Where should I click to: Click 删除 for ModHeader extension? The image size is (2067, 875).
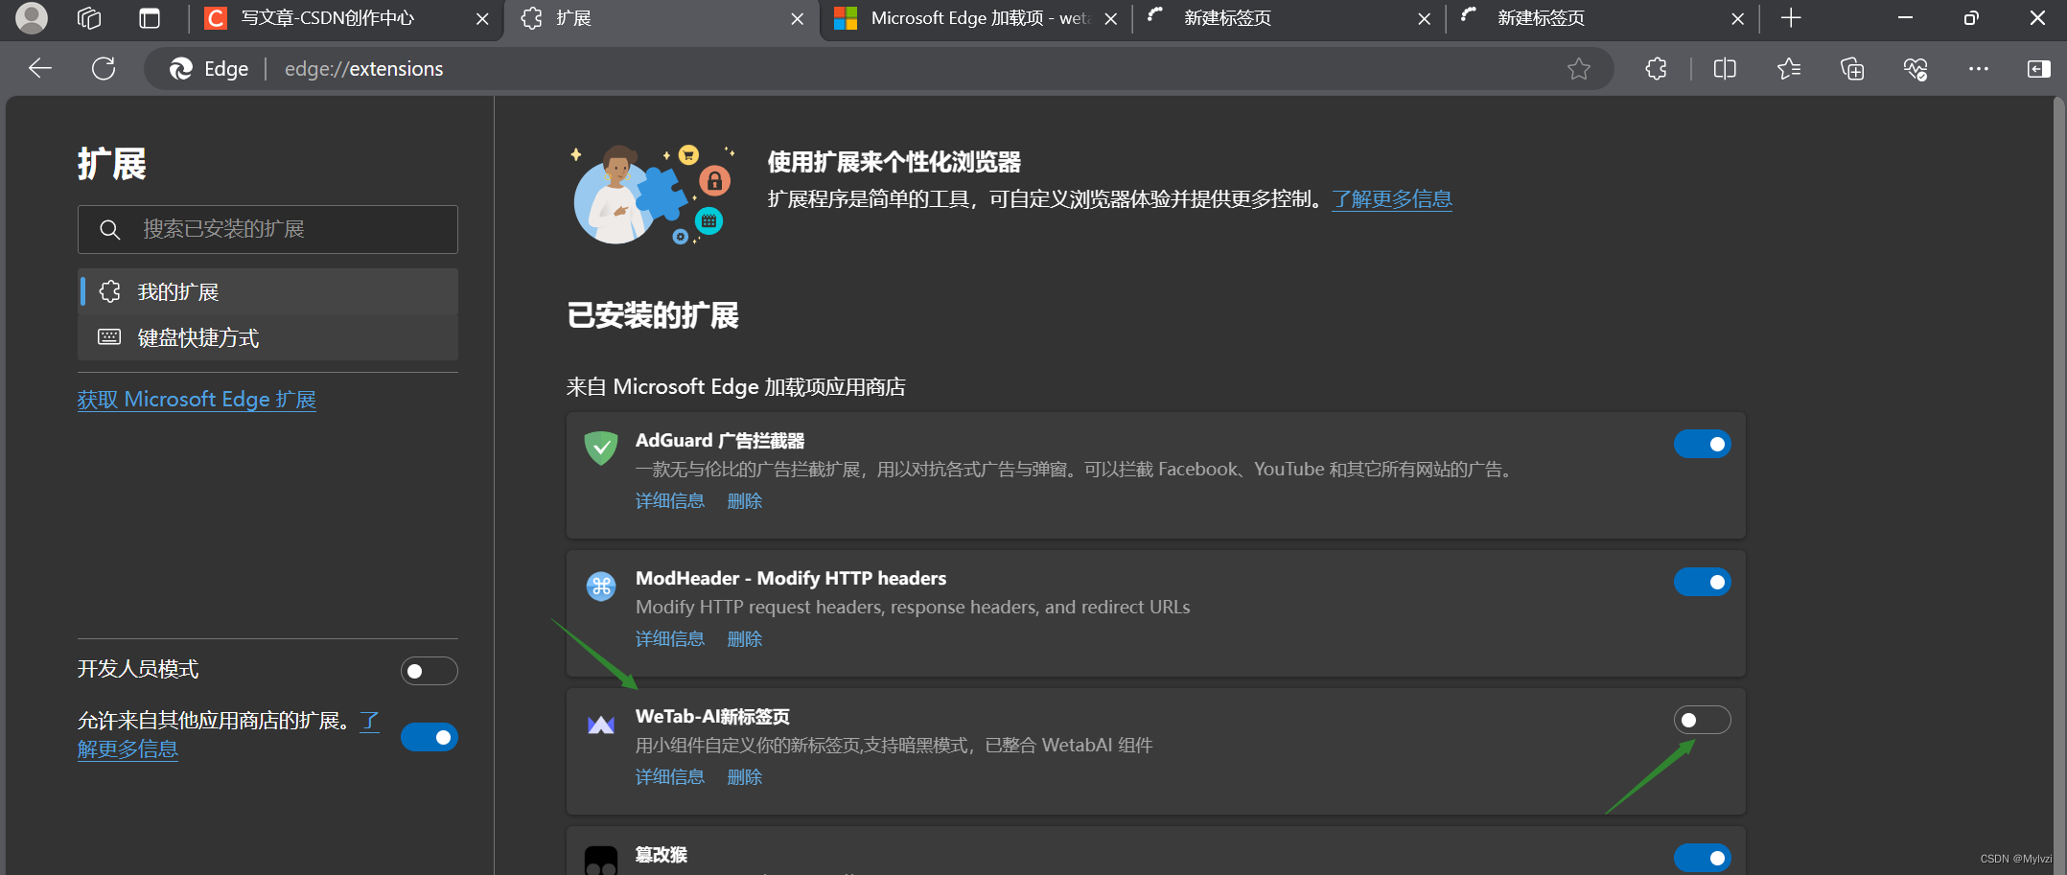(745, 638)
